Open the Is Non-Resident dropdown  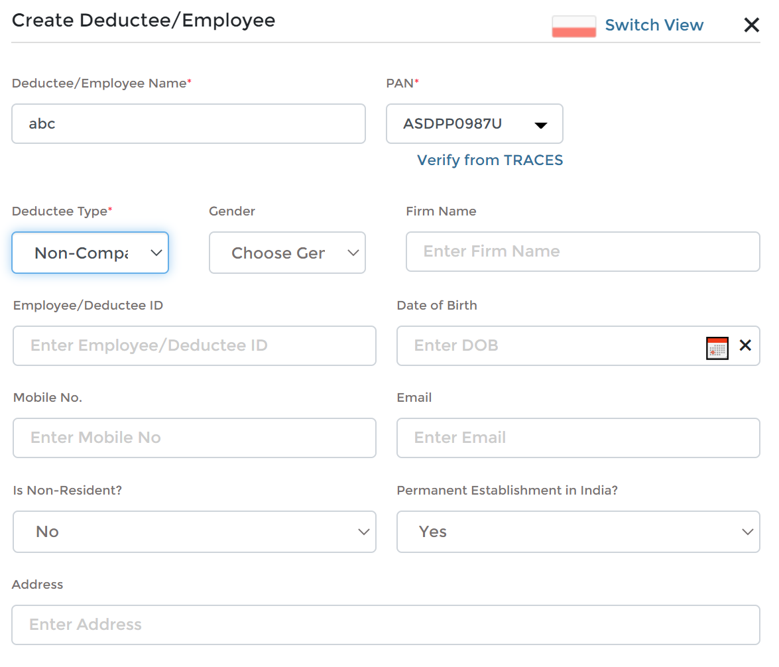(x=194, y=532)
